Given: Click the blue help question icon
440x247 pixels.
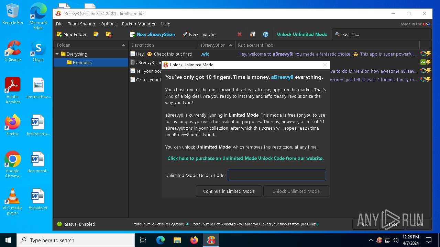Looking at the screenshot, I should 266,34.
